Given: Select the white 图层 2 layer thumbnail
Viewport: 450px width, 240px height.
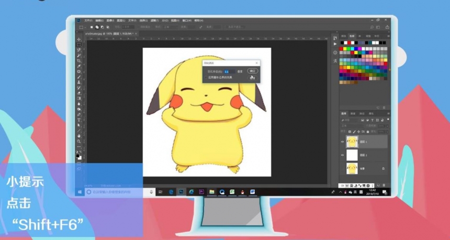Looking at the screenshot, I should tap(352, 155).
